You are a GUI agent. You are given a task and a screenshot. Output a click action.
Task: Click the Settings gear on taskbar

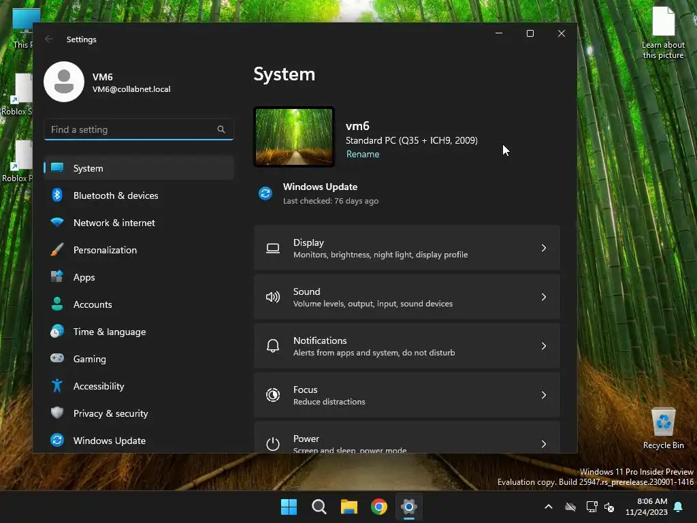pos(409,507)
